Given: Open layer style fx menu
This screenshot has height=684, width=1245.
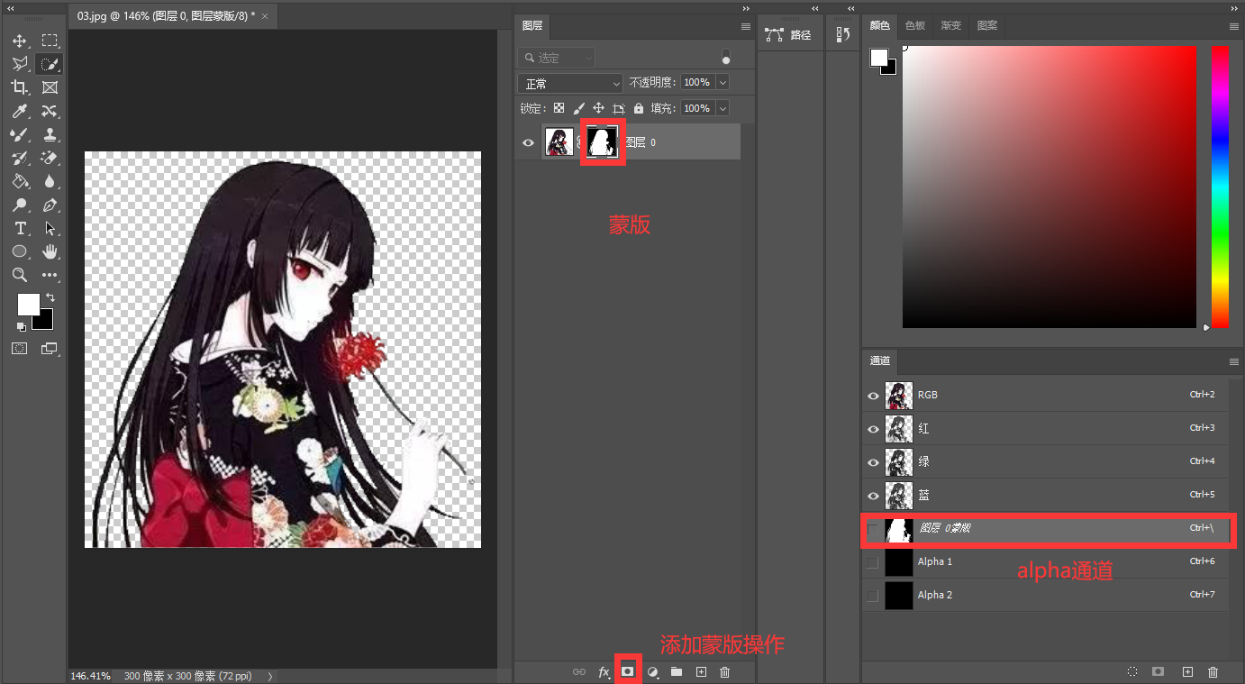Looking at the screenshot, I should (604, 671).
